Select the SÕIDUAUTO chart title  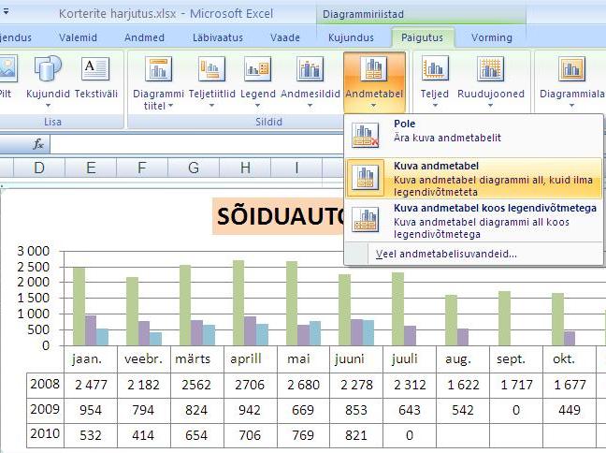(x=279, y=216)
